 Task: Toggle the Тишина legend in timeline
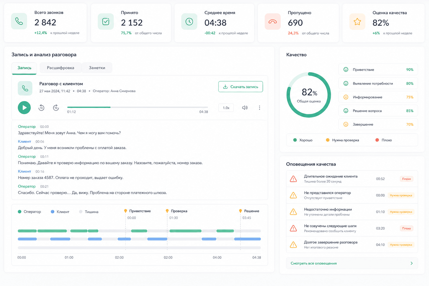tap(89, 212)
